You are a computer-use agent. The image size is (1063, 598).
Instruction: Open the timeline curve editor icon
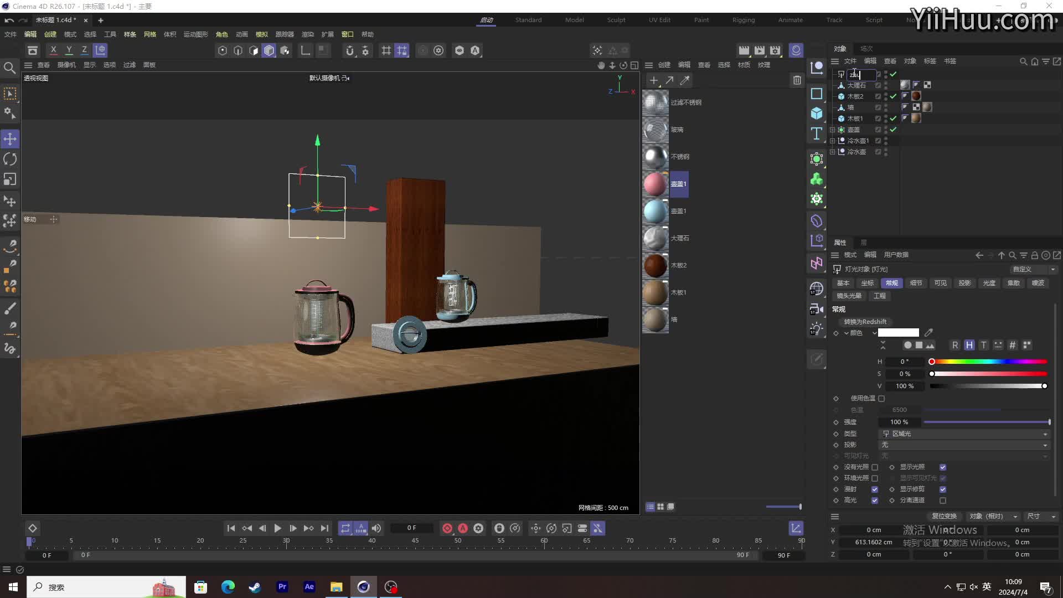click(796, 528)
